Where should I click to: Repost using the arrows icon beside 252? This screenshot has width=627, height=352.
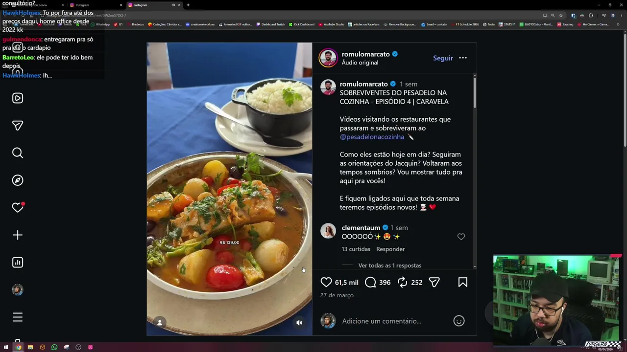click(403, 282)
